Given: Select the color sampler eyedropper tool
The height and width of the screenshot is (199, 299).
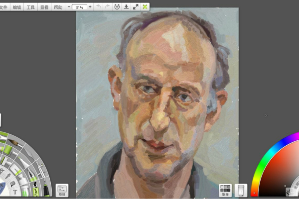Looking at the screenshot, I should click(x=8, y=176).
